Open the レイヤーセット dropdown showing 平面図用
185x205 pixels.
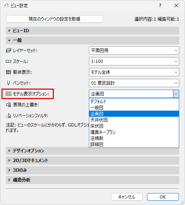tap(134, 51)
